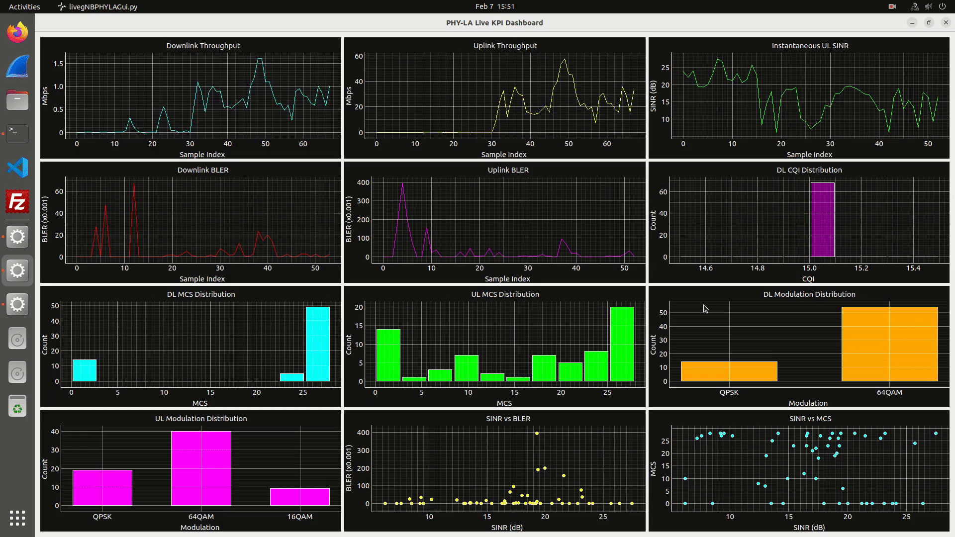Open Firefox from the dock
This screenshot has width=955, height=537.
[x=17, y=33]
